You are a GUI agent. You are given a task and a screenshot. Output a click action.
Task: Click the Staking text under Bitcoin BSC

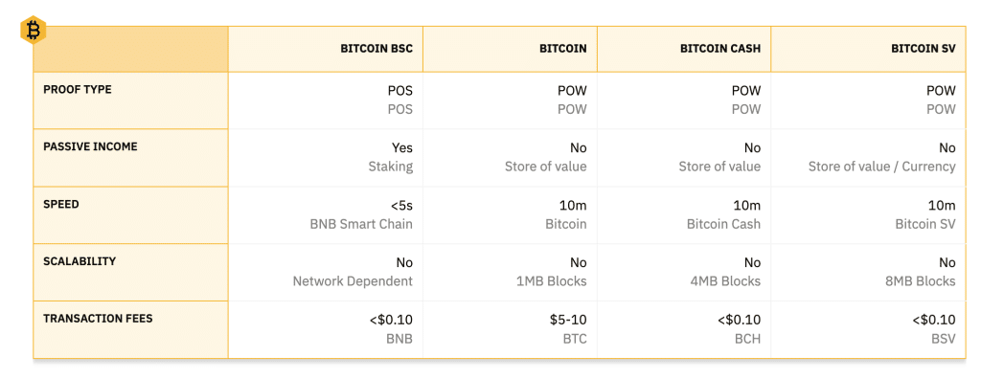coord(391,167)
